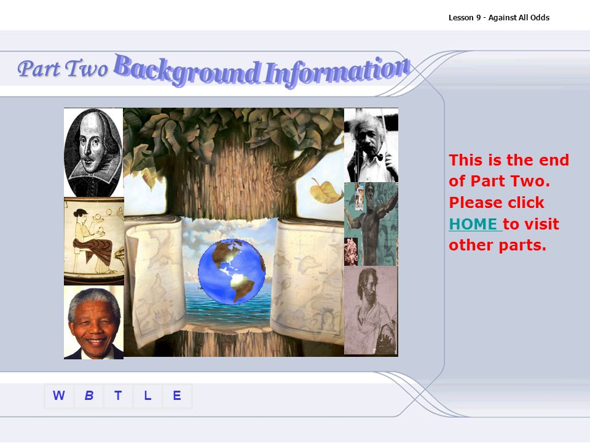Select the Shakespeare portrait image
The height and width of the screenshot is (443, 590).
(93, 152)
